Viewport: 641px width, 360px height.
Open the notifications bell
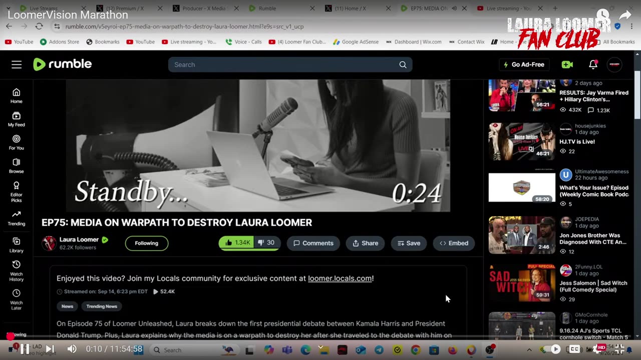point(593,64)
